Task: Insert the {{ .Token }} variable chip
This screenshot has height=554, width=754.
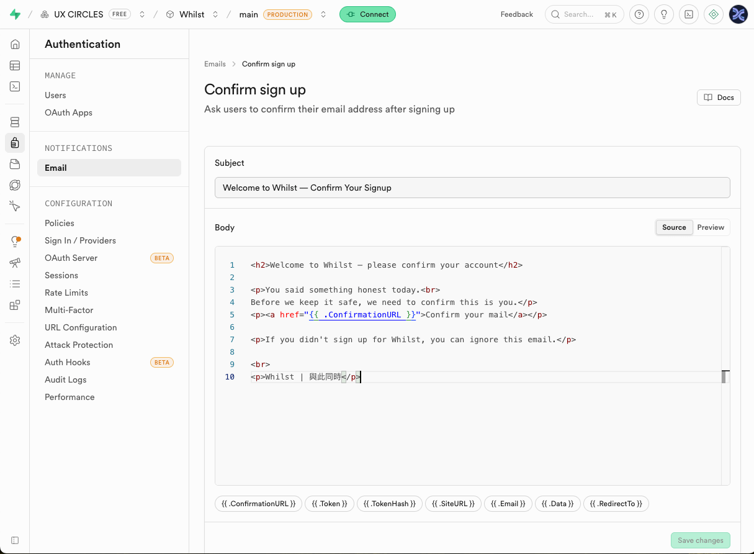Action: click(x=330, y=504)
